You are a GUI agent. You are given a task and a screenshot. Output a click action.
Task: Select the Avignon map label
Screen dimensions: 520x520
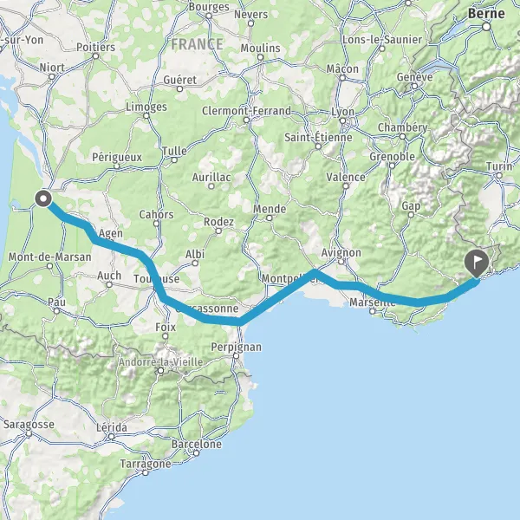click(341, 253)
